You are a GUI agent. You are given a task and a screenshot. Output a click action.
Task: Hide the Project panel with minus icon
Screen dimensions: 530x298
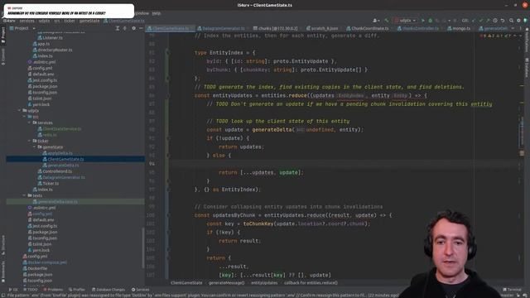coord(141,28)
